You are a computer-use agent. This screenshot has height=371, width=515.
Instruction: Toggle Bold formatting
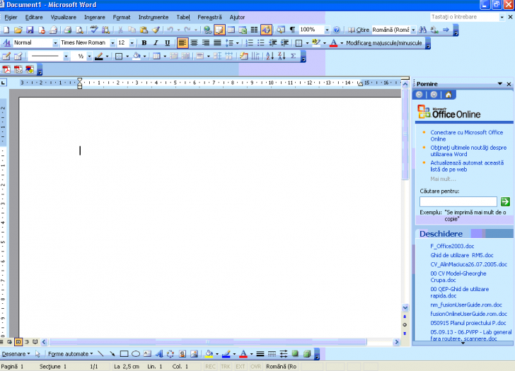(144, 43)
